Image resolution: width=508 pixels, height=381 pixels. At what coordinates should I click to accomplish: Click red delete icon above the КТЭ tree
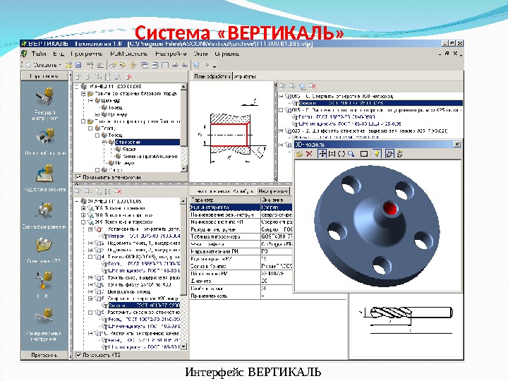point(128,77)
